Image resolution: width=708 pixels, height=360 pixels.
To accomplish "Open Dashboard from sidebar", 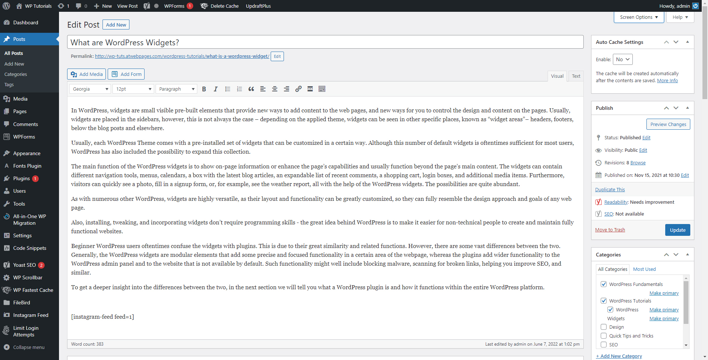I will click(x=29, y=22).
